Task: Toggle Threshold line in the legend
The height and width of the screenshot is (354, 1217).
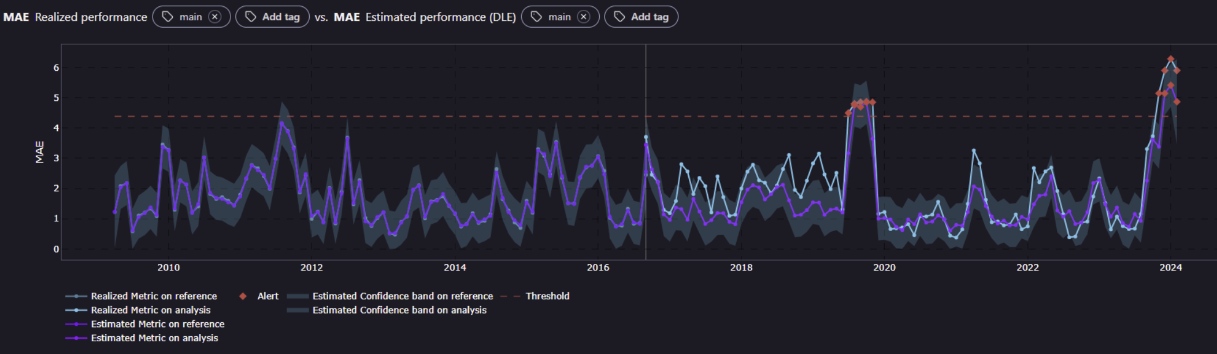Action: tap(547, 296)
